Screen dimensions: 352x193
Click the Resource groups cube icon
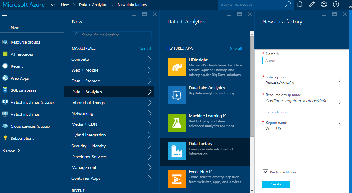click(x=5, y=42)
